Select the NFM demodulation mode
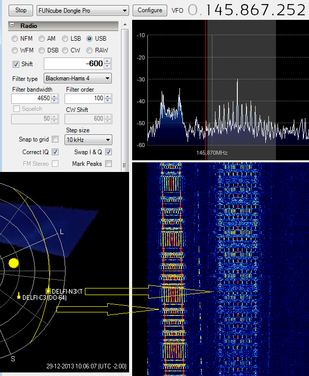The height and width of the screenshot is (376, 309). [15, 39]
